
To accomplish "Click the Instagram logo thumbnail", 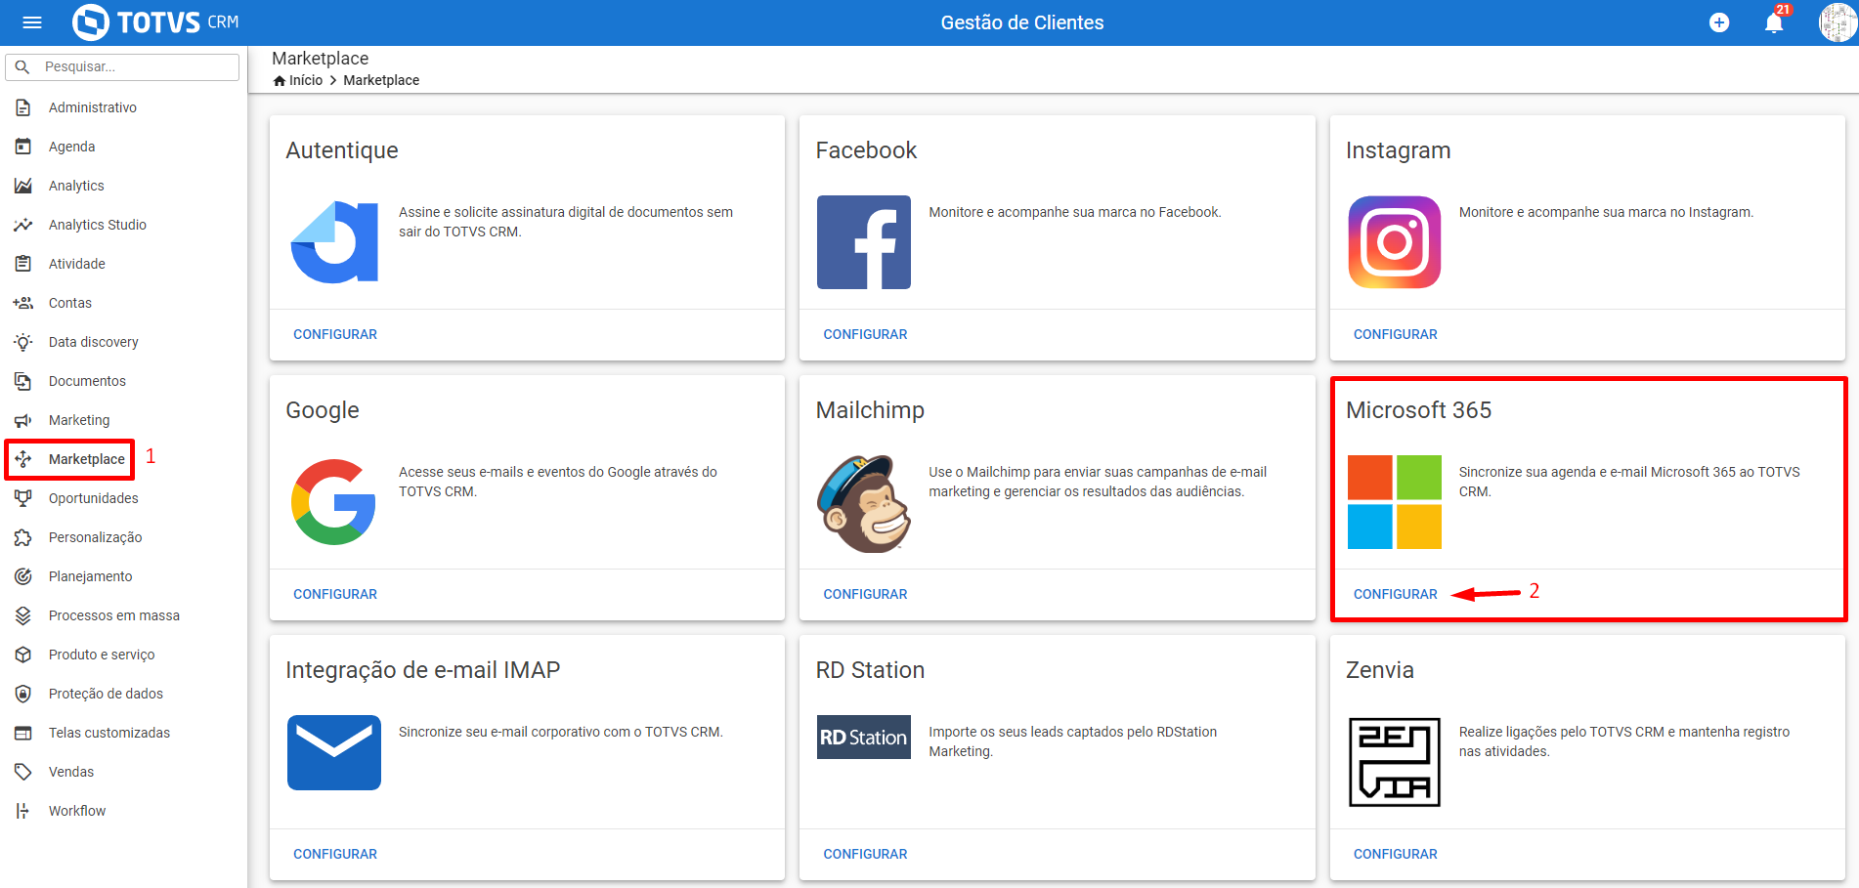I will (1395, 242).
